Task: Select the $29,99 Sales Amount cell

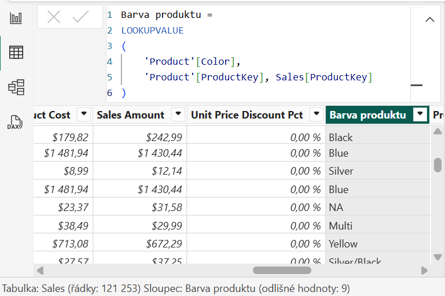Action: pos(140,225)
